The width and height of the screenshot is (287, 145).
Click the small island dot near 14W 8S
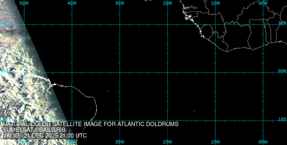click(194, 111)
